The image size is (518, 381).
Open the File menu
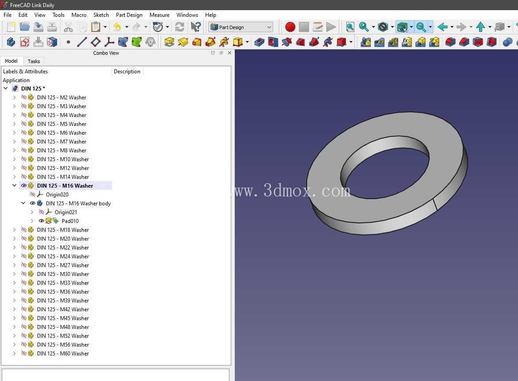pos(7,15)
